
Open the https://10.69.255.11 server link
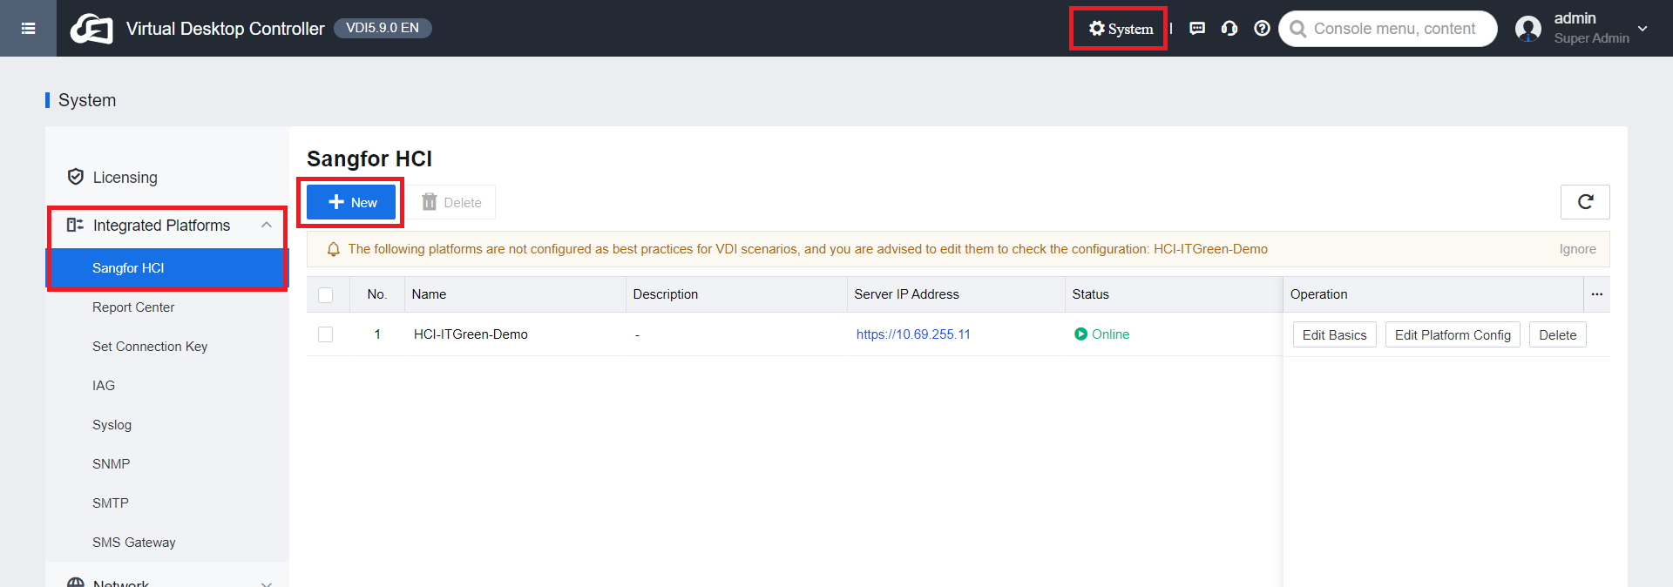click(913, 334)
